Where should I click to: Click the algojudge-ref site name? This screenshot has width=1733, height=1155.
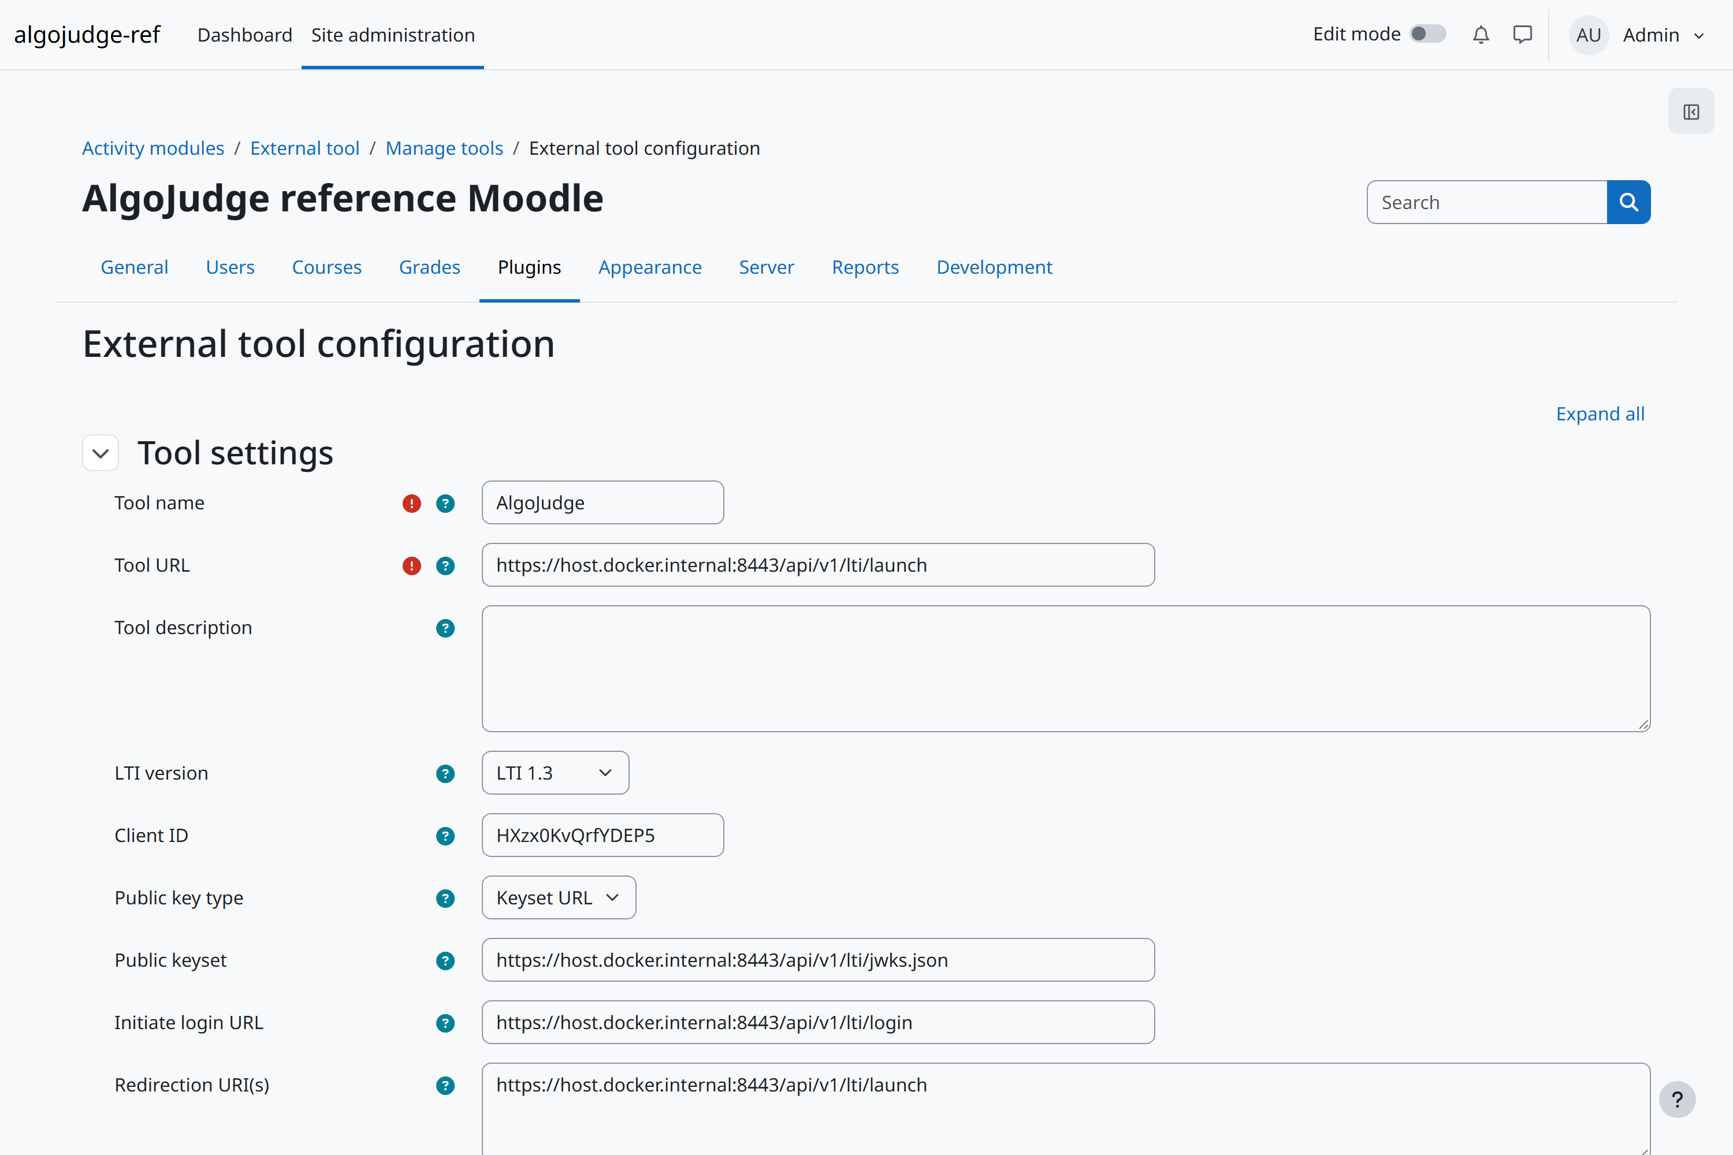click(87, 34)
